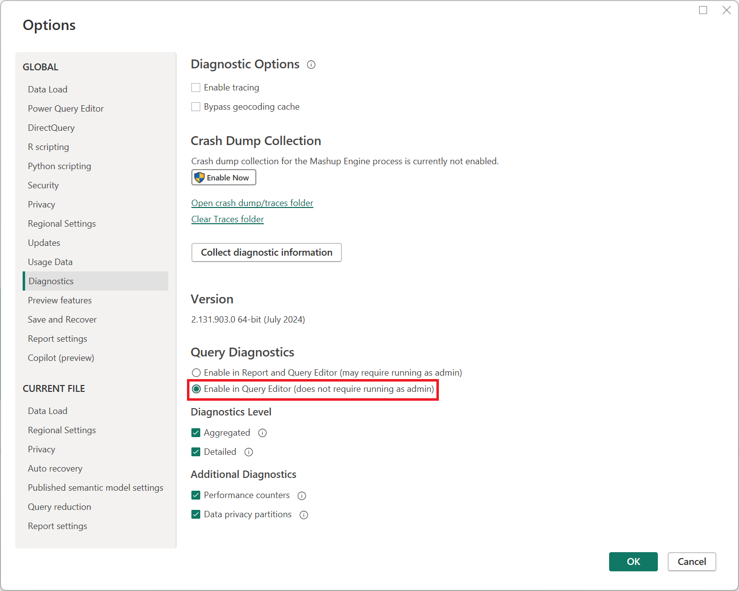Click the info icon next to Data privacy partitions

point(304,515)
